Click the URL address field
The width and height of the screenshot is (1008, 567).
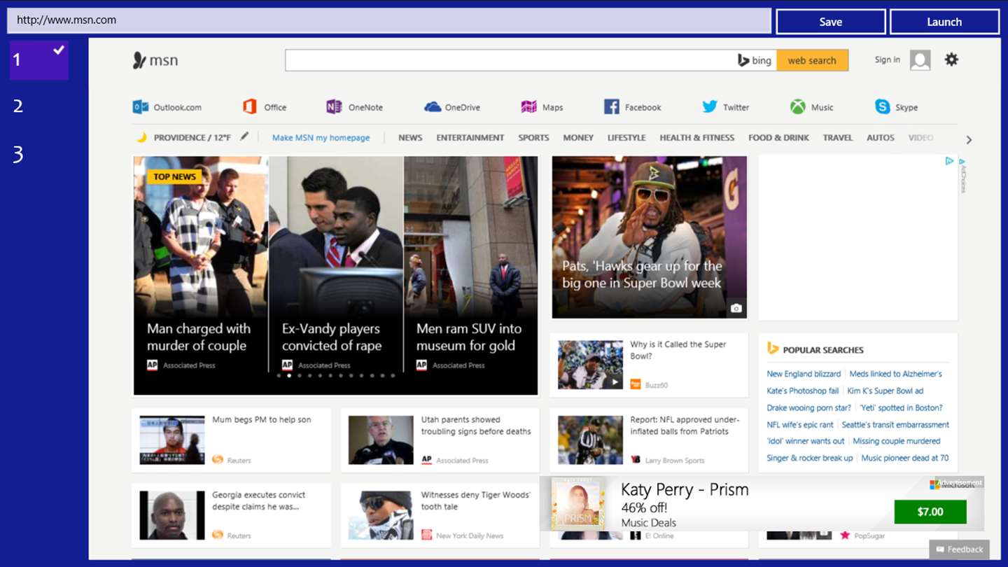tap(389, 20)
